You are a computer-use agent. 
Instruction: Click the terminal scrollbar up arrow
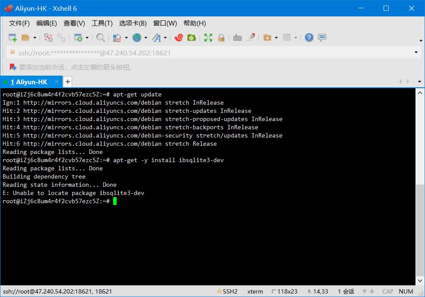pos(420,93)
